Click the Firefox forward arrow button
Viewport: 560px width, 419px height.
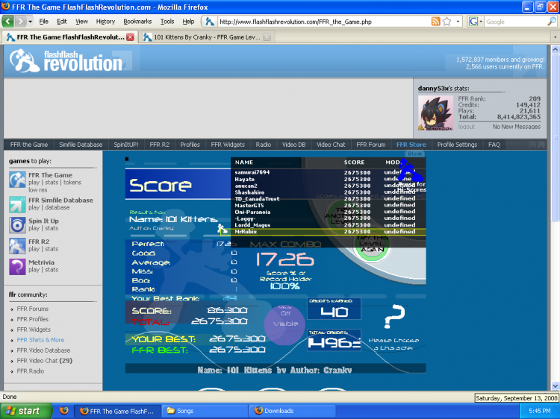[20, 22]
